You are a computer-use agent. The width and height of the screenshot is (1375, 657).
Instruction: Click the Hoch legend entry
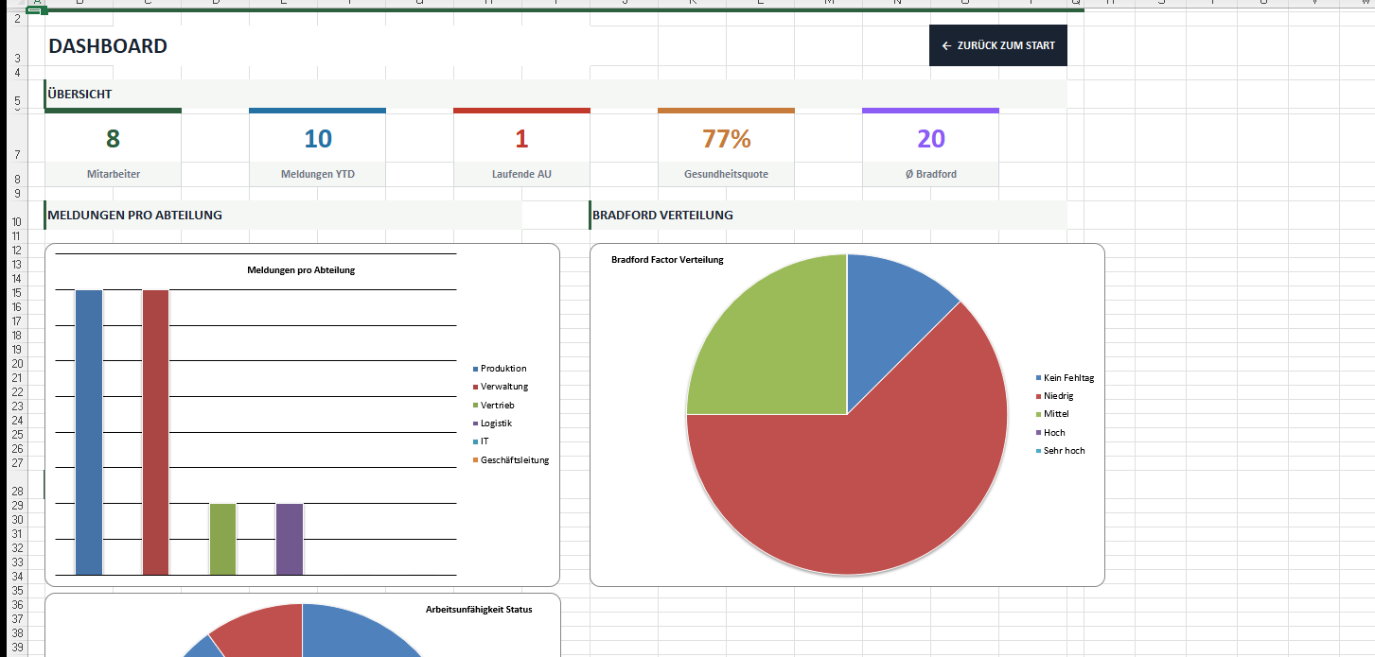pos(1053,433)
